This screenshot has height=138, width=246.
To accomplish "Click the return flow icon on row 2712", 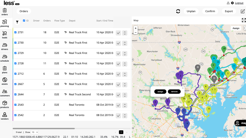I will (x=65, y=74).
